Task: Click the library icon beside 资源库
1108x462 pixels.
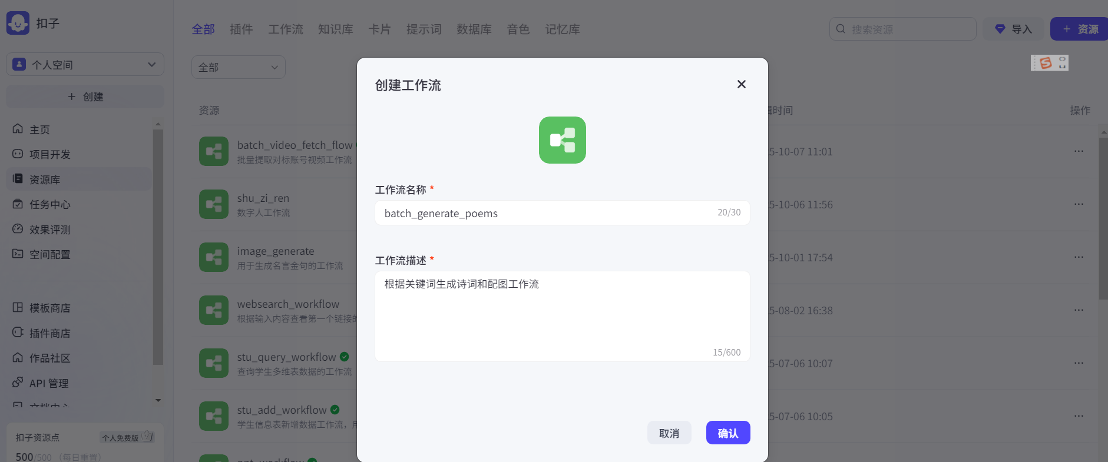Action: tap(18, 178)
